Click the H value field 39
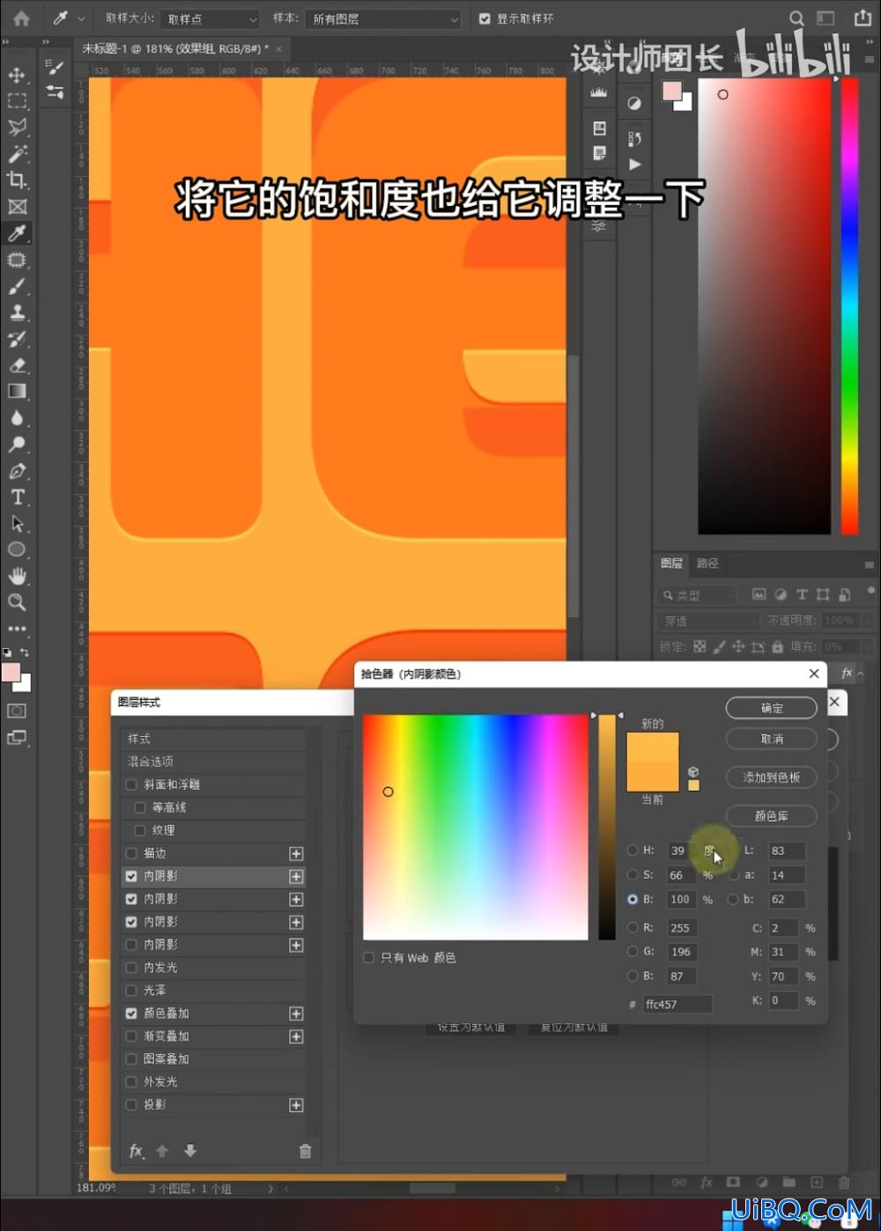 click(682, 851)
